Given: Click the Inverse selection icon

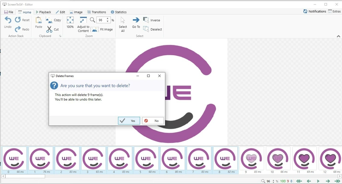Looking at the screenshot, I should coord(146,20).
